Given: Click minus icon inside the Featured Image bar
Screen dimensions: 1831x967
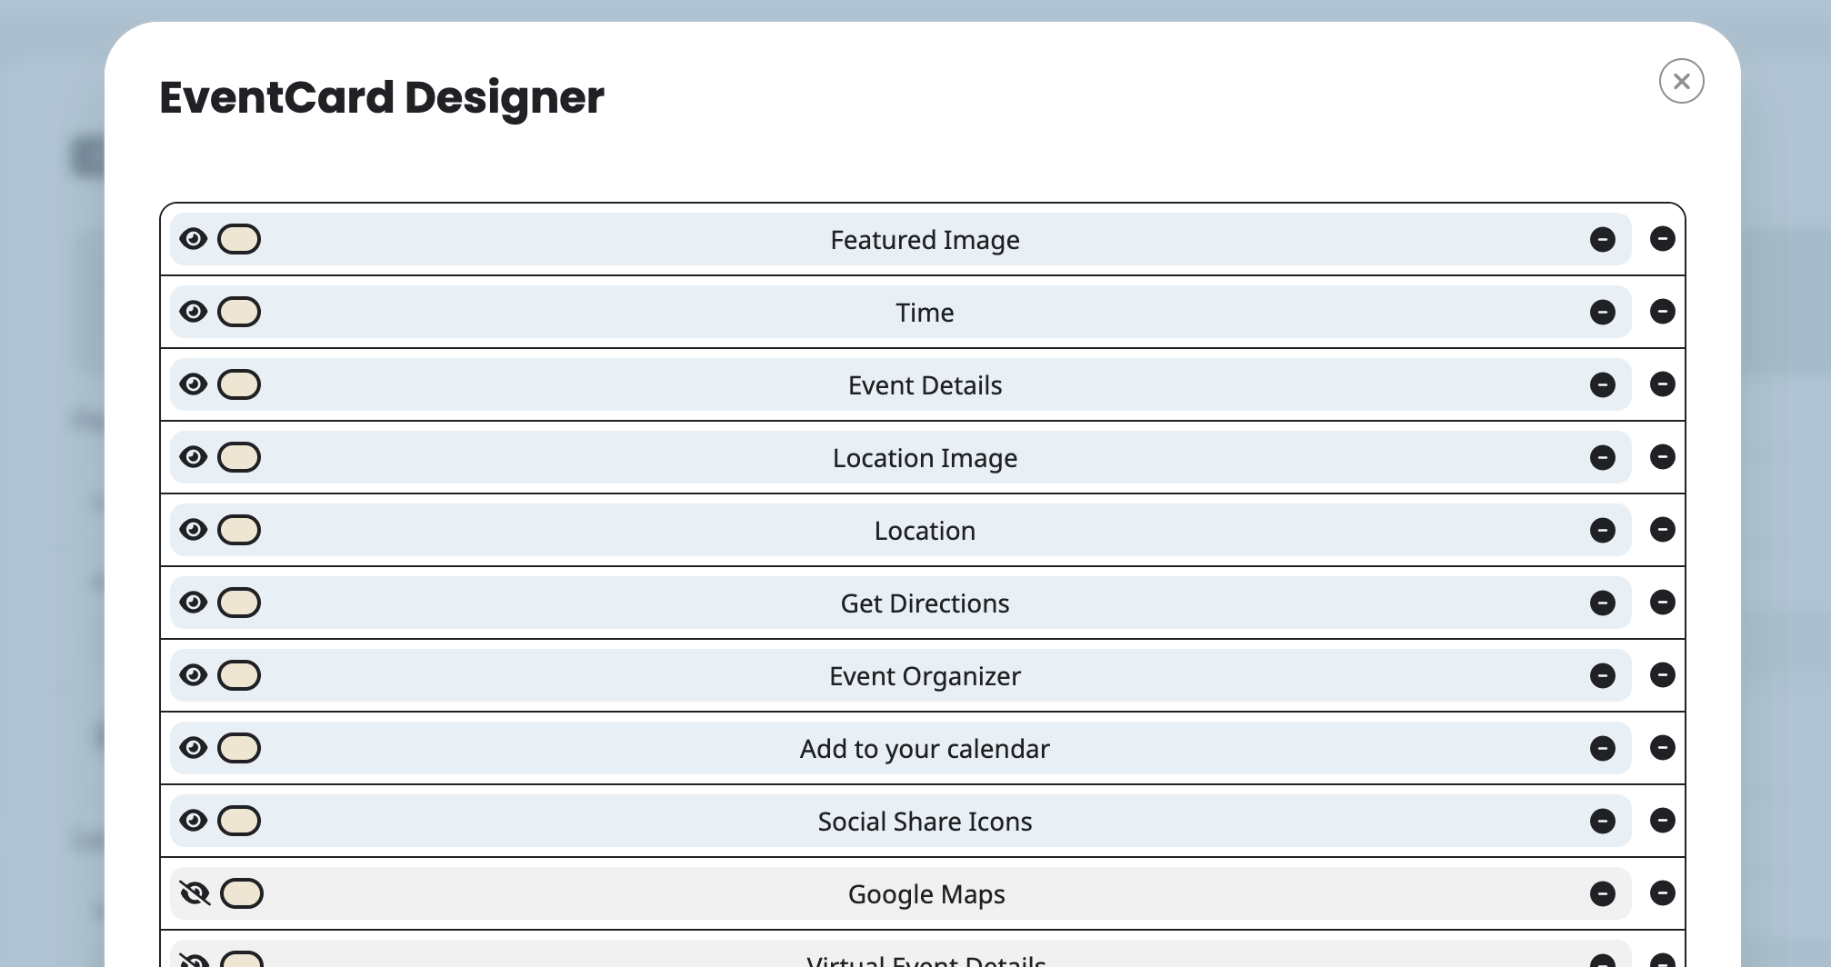Looking at the screenshot, I should 1602,239.
